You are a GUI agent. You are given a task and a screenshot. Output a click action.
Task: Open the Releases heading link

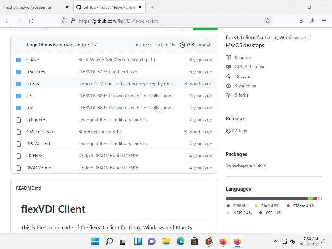point(236,119)
